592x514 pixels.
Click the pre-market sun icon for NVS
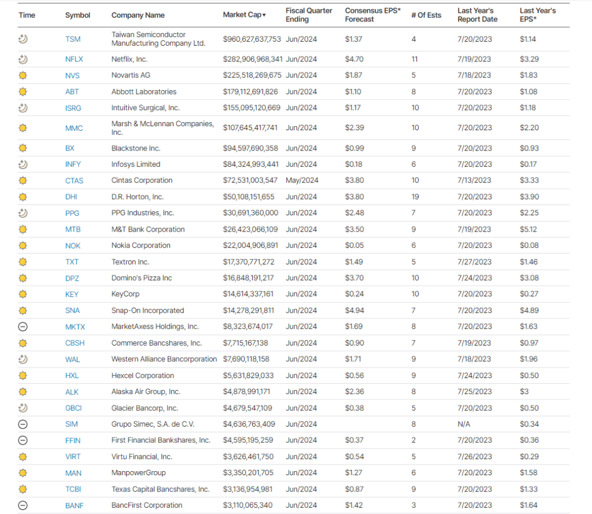(x=23, y=76)
